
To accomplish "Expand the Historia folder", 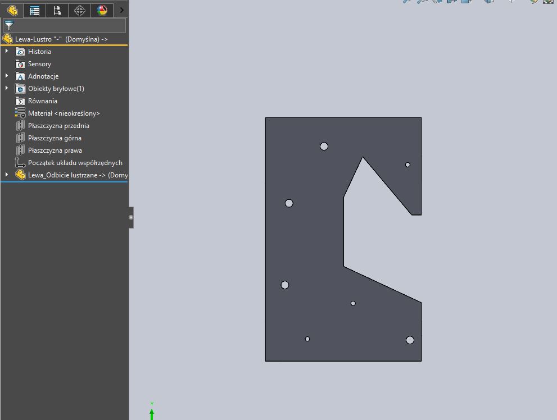I will click(x=7, y=52).
